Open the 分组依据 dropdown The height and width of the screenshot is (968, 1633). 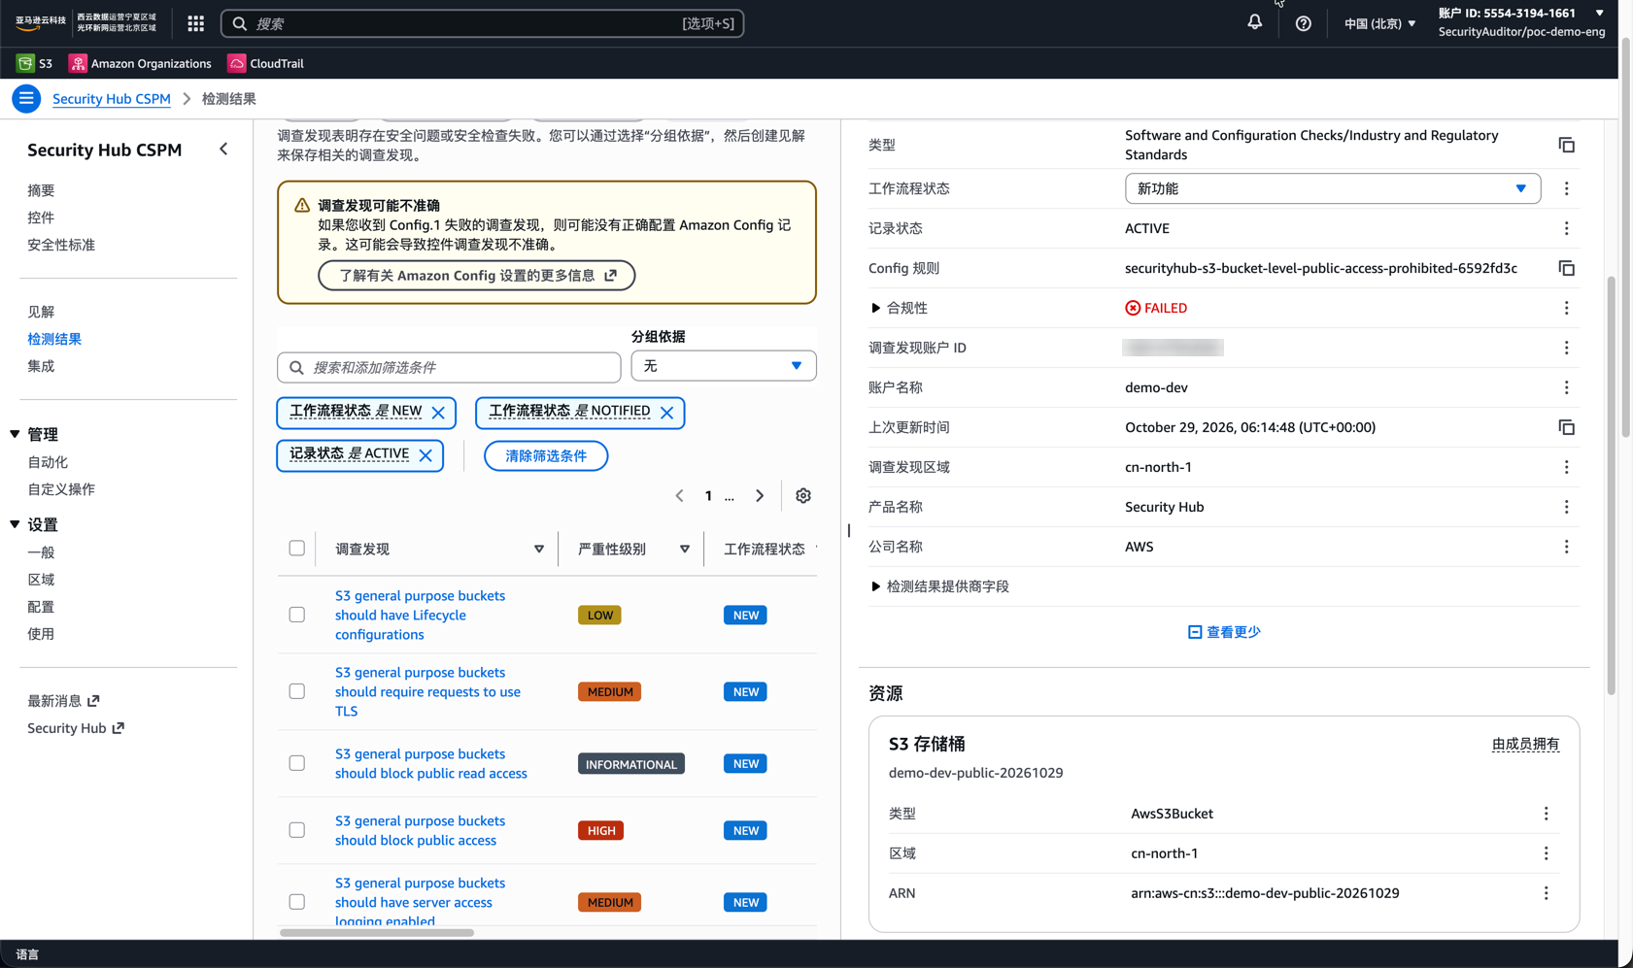(x=724, y=366)
